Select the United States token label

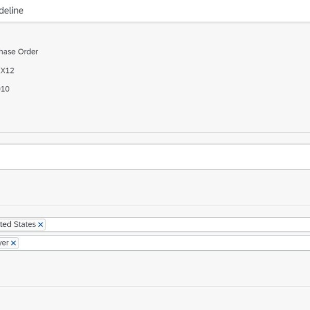tap(18, 224)
